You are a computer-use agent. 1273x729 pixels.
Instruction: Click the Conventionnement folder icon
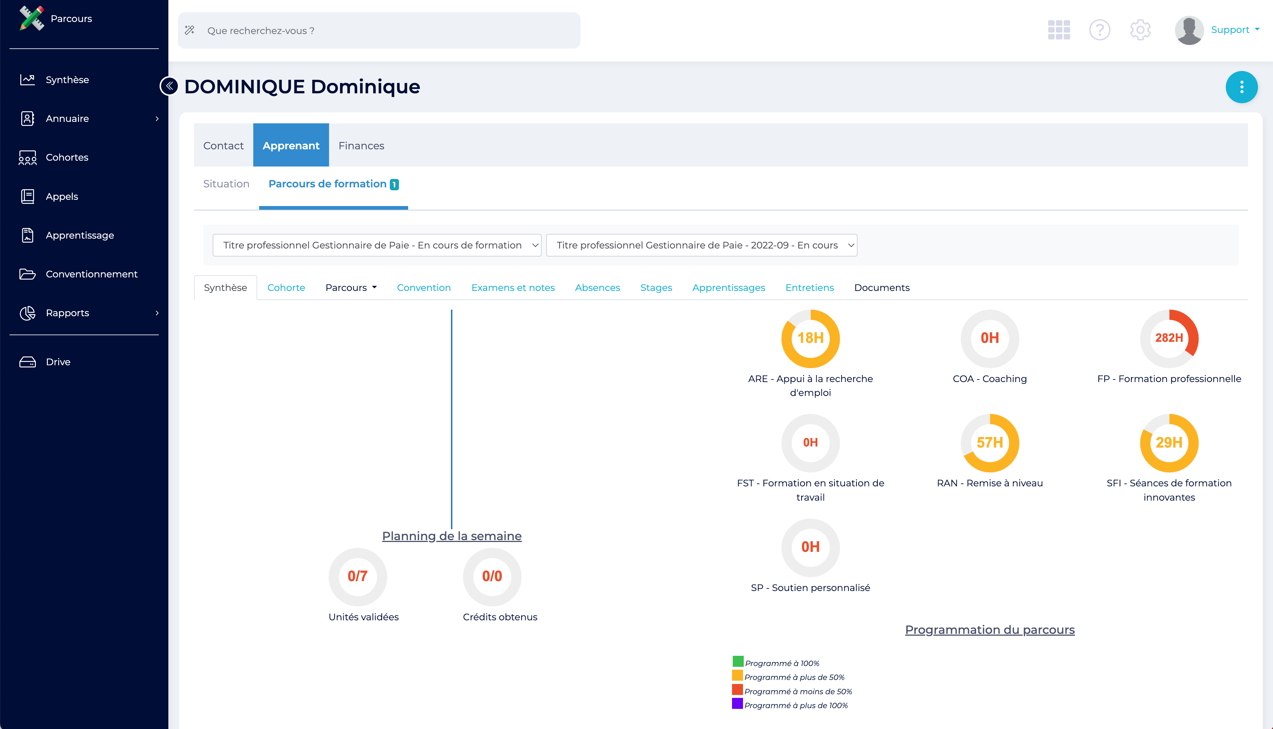click(x=27, y=274)
